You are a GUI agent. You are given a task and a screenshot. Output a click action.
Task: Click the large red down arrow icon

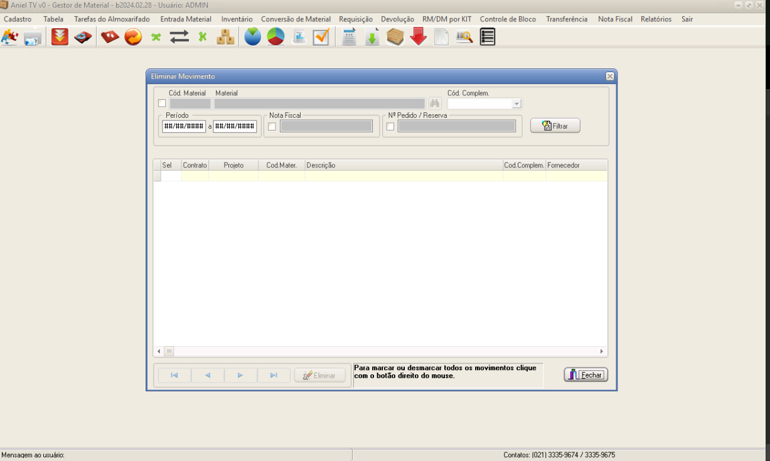[419, 37]
